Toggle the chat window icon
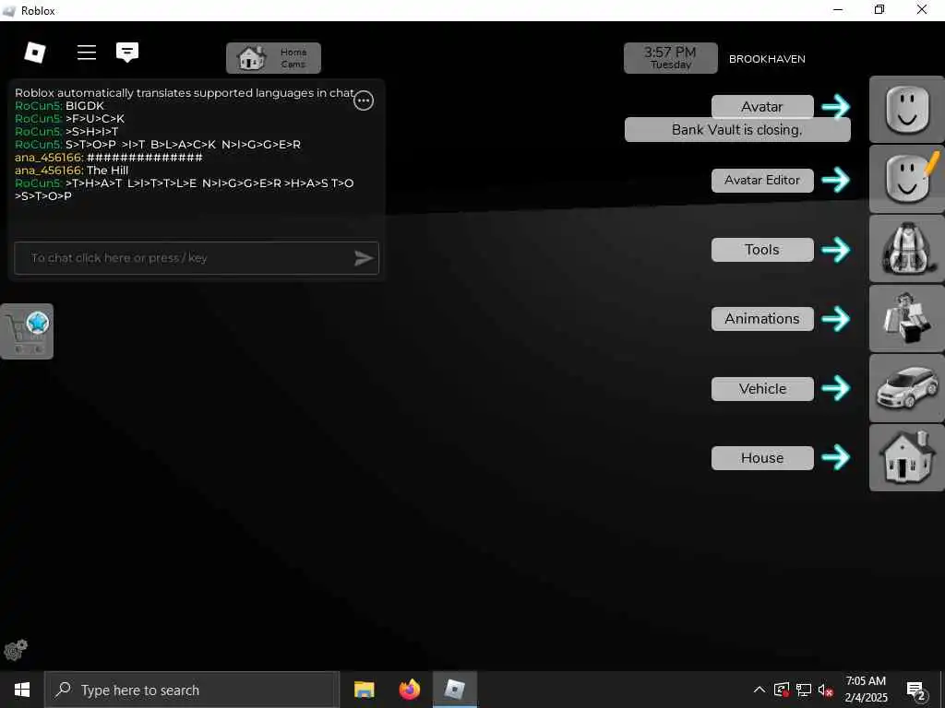This screenshot has width=945, height=708. [x=127, y=53]
